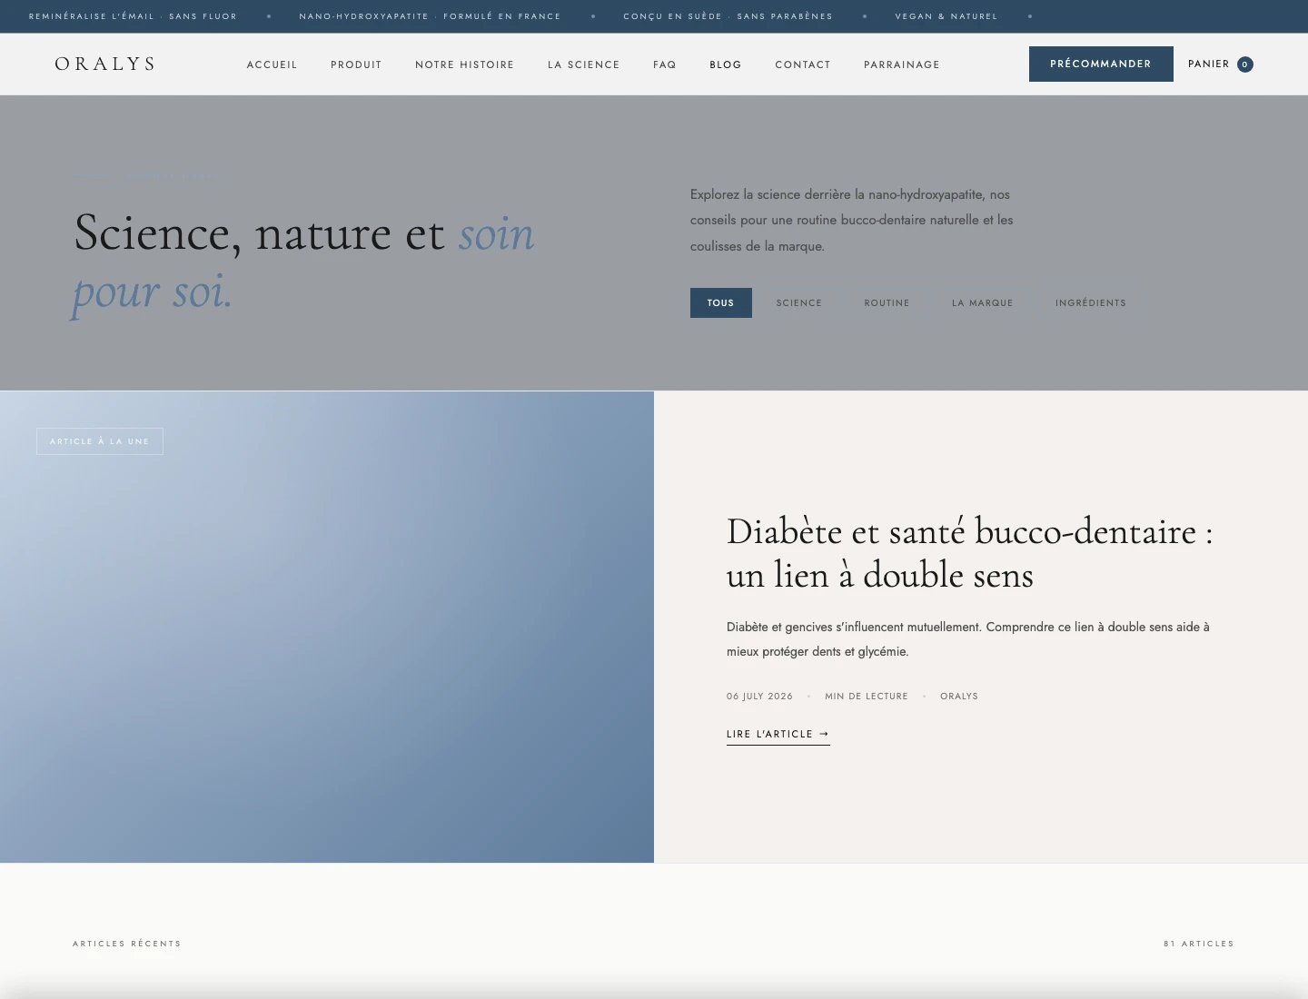Open the Diabète et santé bucco-dentaire title
Screen dimensions: 1308x999
click(970, 553)
